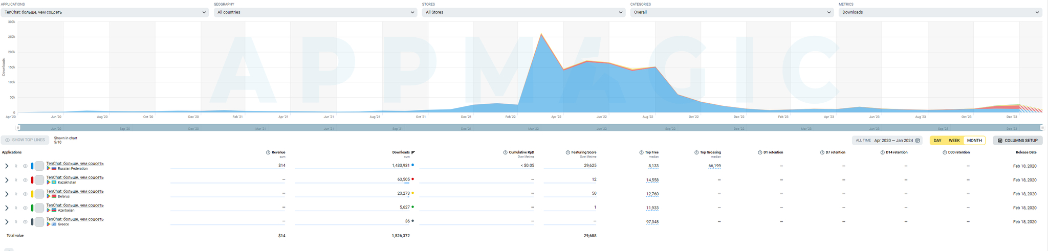1048x251 pixels.
Task: Click the Featuring Score help icon
Action: pos(568,152)
